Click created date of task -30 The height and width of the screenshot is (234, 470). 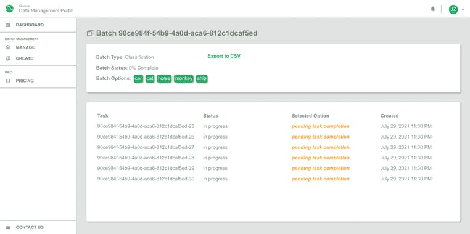click(406, 179)
